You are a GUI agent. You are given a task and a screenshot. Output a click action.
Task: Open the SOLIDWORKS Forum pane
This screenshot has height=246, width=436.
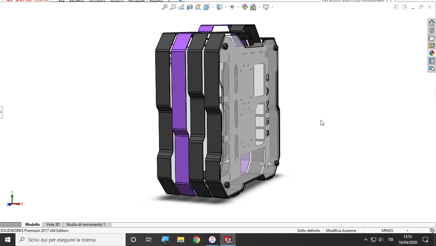pyautogui.click(x=432, y=69)
